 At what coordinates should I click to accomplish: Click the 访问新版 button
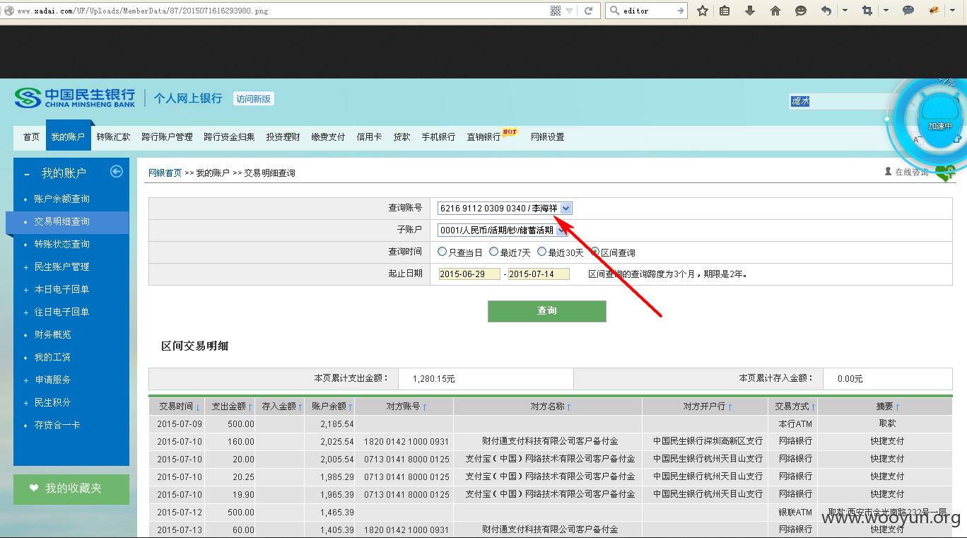tap(253, 99)
